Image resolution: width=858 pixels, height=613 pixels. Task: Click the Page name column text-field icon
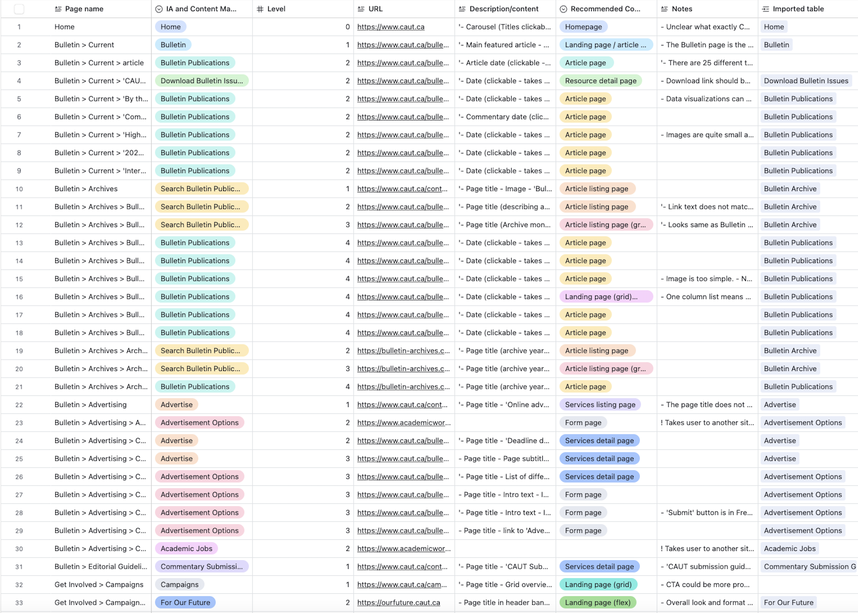[58, 9]
